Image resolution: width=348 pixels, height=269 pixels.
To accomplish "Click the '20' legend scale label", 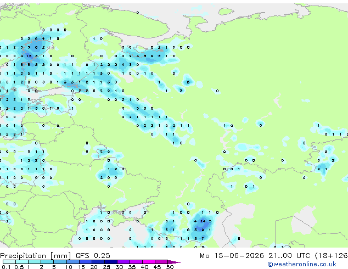I will point(94,267).
